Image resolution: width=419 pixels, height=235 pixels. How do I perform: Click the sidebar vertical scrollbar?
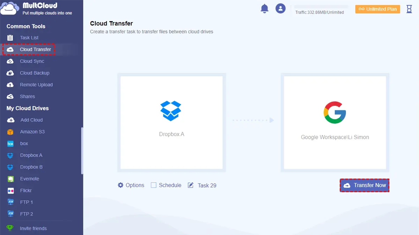pos(82,150)
